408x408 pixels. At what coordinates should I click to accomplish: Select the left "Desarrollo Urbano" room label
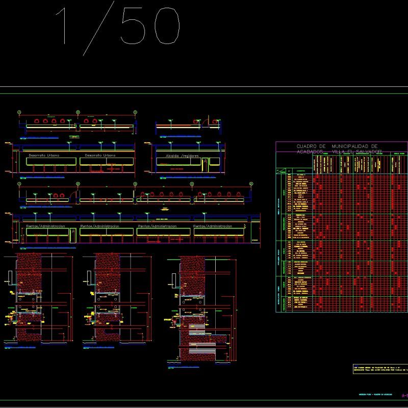pyautogui.click(x=44, y=156)
